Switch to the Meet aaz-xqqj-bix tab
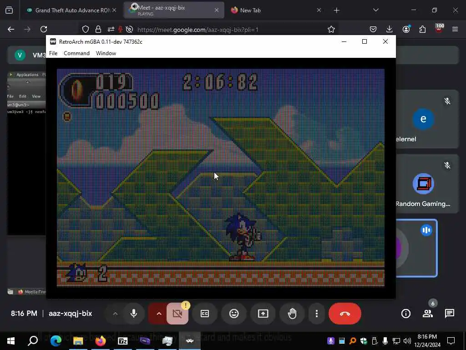This screenshot has width=466, height=350. [x=173, y=10]
